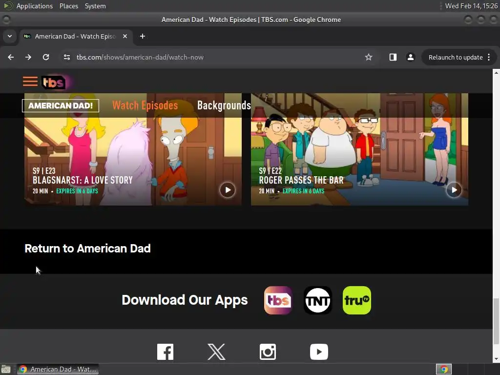Screen dimensions: 500x375
Task: Open the TNT app download icon
Action: pos(317,300)
